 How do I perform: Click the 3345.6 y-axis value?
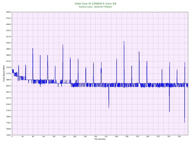tap(9, 67)
